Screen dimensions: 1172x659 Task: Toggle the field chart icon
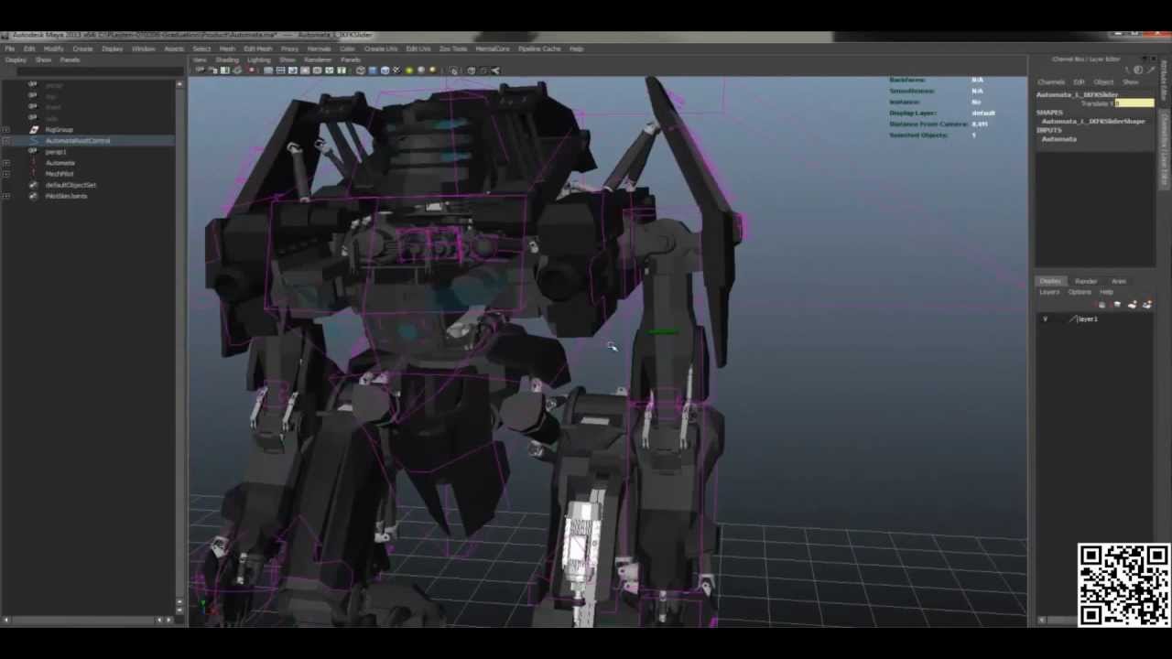click(317, 70)
